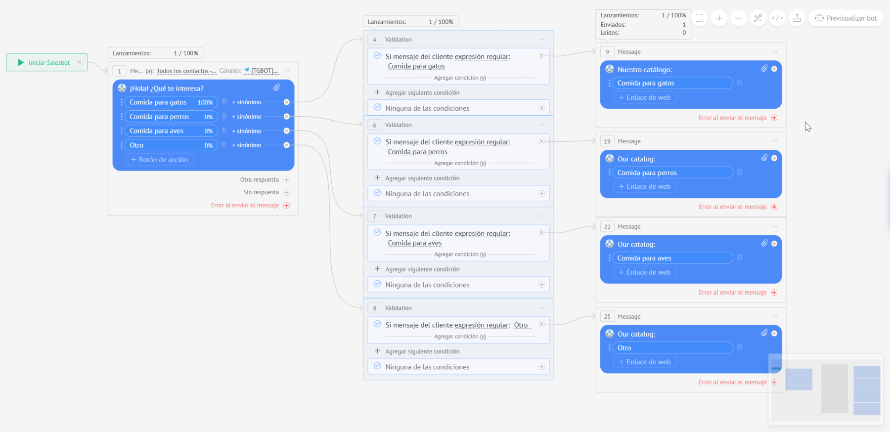
Task: Zoom in with the plus toolbar icon
Action: (x=719, y=18)
